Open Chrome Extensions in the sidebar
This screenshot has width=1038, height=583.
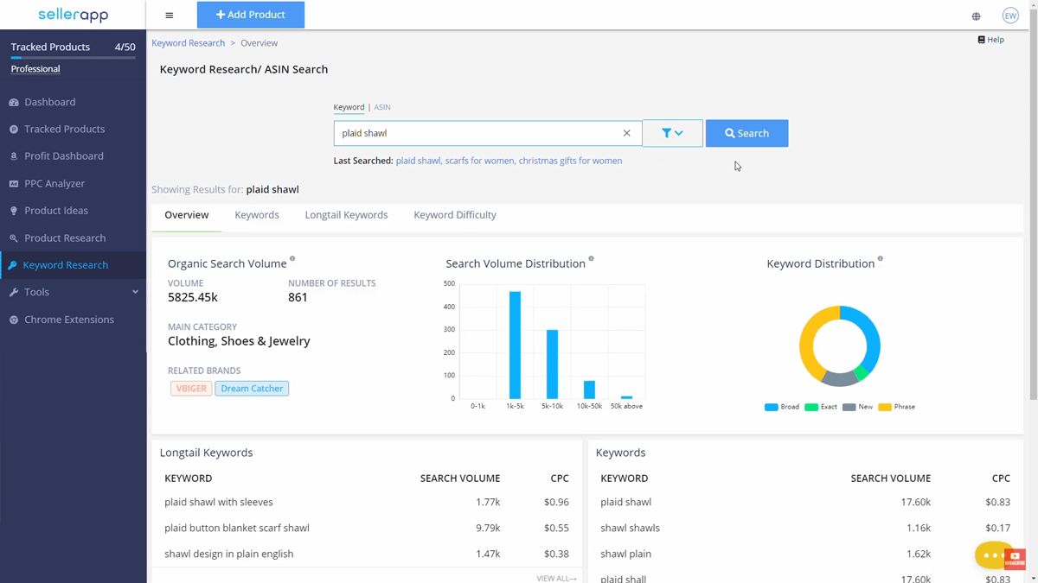69,320
